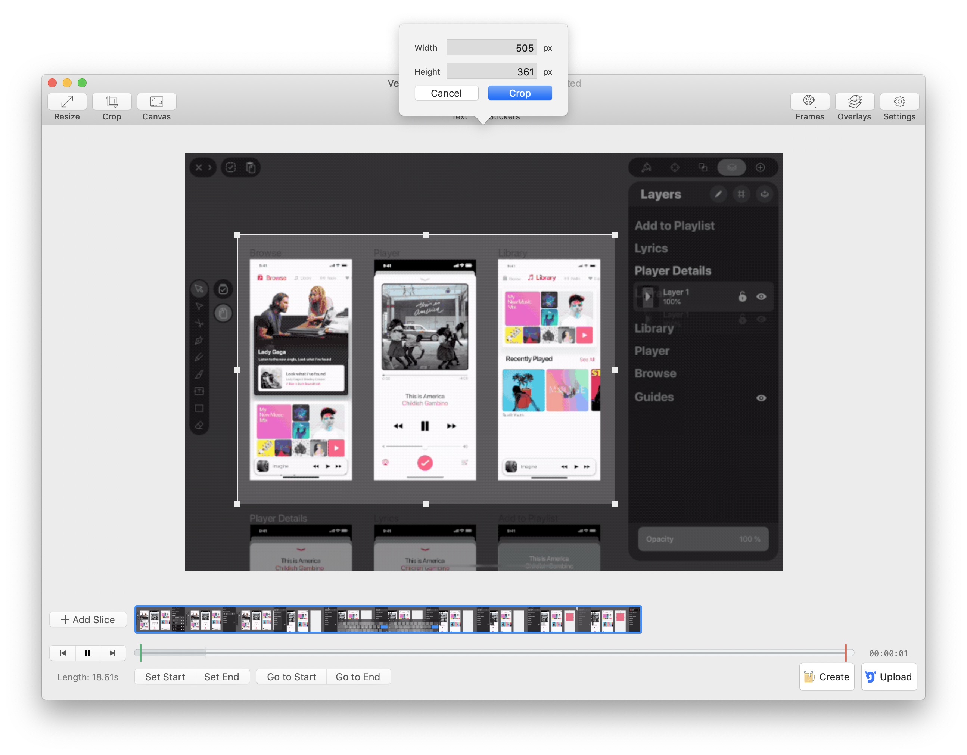Grab the top-left crop handle

click(x=237, y=235)
